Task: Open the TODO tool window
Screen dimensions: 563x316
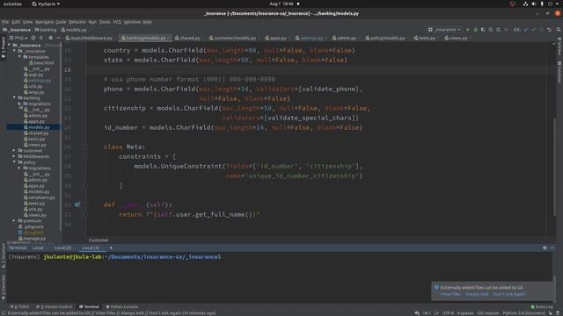Action: pos(20,306)
